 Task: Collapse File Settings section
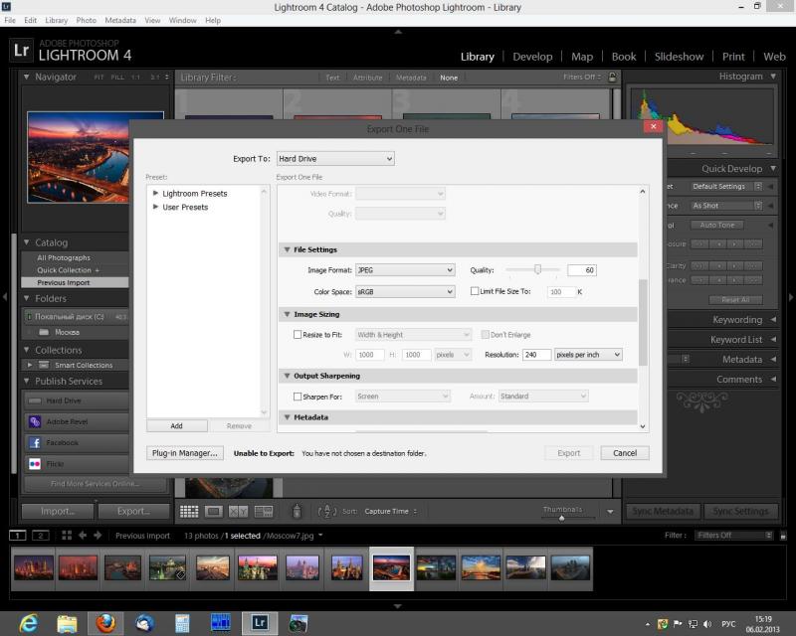click(287, 249)
